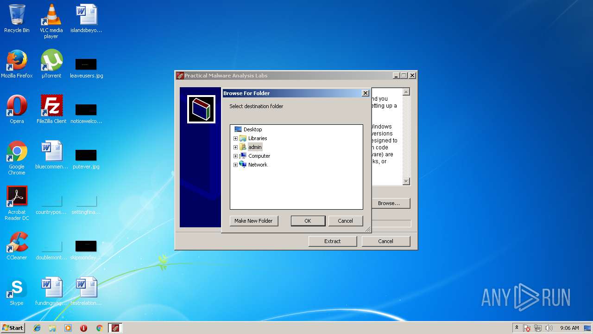Image resolution: width=593 pixels, height=334 pixels.
Task: Cancel the Practical Malware Analysis Labs extractor
Action: pos(385,241)
